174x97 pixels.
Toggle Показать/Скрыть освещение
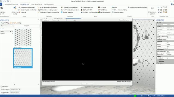49,12
